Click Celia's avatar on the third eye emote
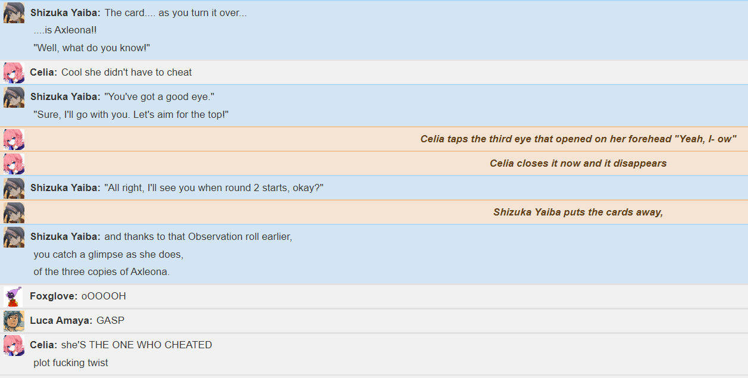The image size is (748, 378). [x=14, y=139]
